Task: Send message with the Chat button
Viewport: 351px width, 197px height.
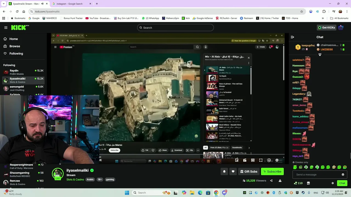Action: 342,183
